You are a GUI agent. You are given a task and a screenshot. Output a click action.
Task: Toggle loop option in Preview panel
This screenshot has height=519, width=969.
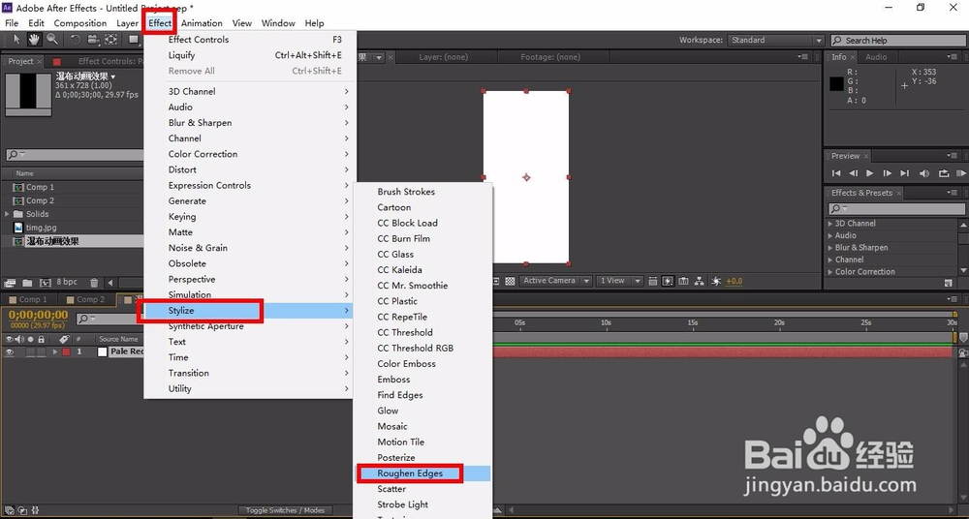click(x=944, y=173)
